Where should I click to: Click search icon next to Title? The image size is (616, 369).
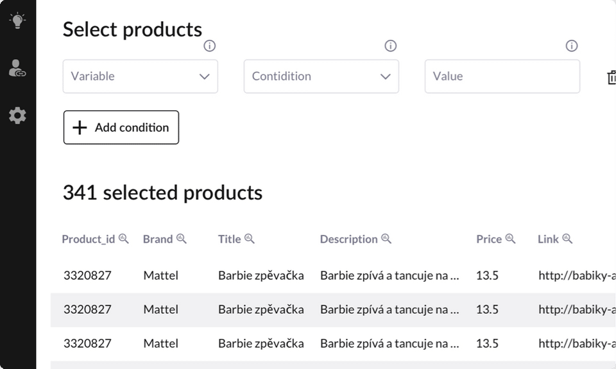click(x=250, y=239)
